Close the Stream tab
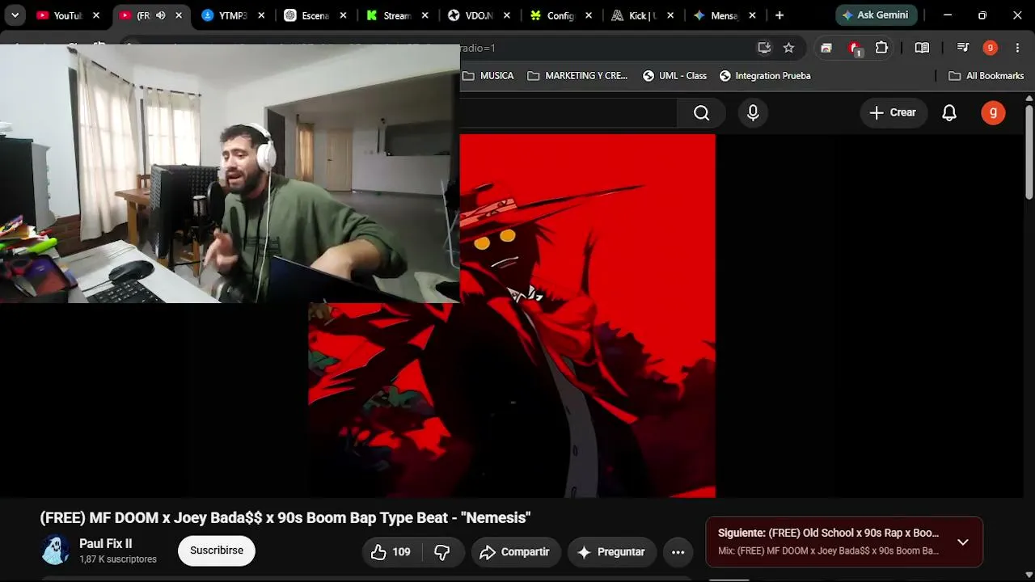1035x582 pixels. click(425, 15)
